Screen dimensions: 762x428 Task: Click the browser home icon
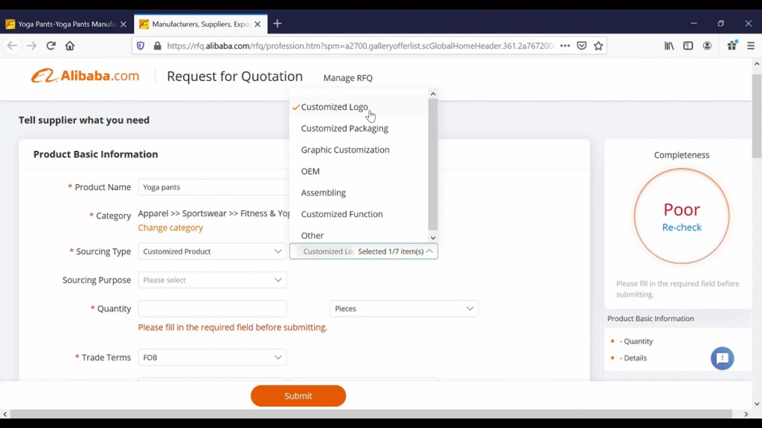pos(70,46)
